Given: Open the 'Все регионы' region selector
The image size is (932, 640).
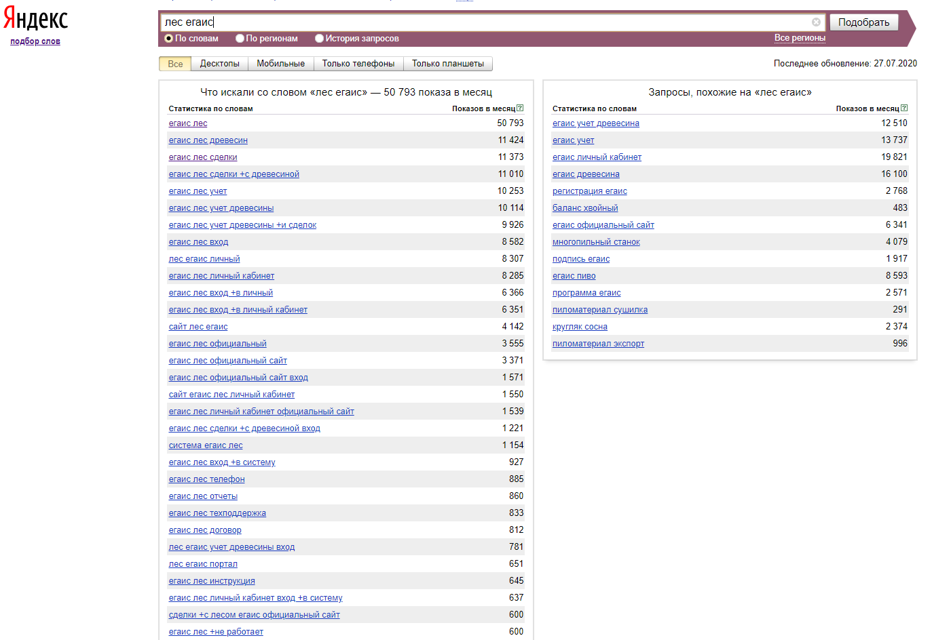Looking at the screenshot, I should tap(800, 38).
